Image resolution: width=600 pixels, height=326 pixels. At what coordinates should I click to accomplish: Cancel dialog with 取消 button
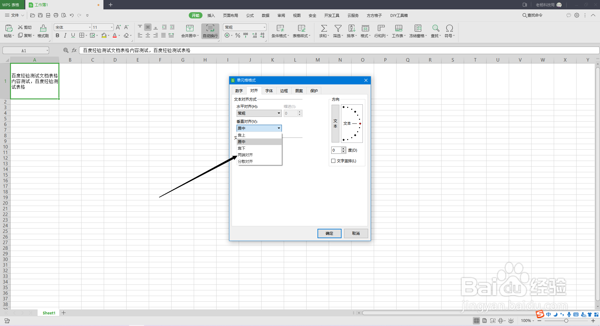point(356,233)
